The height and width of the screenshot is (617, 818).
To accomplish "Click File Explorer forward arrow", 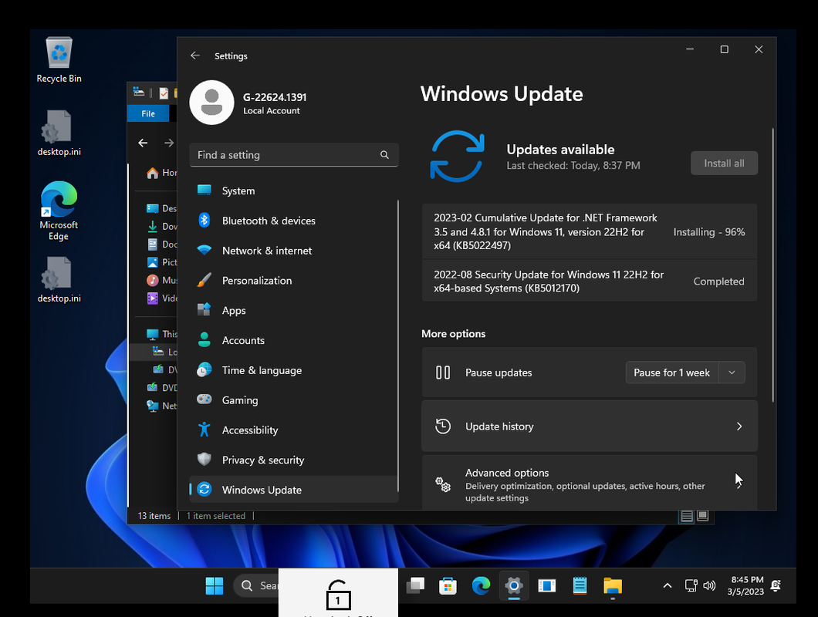I will [x=169, y=143].
